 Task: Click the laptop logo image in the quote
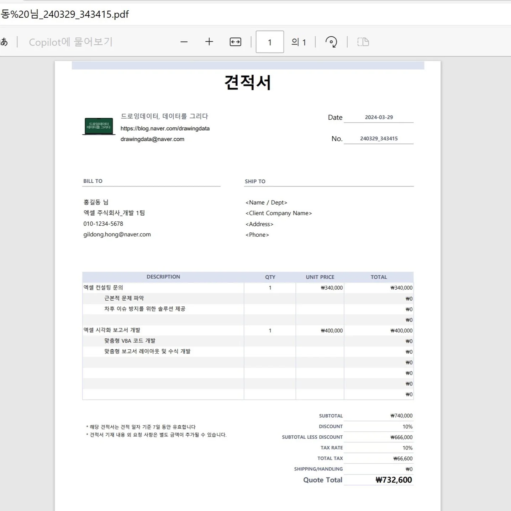point(99,127)
